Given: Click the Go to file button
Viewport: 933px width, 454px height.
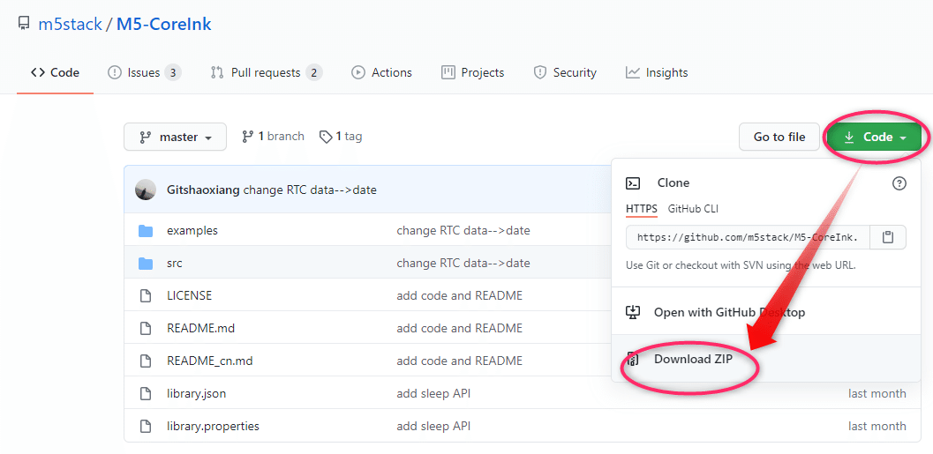Looking at the screenshot, I should tap(779, 137).
